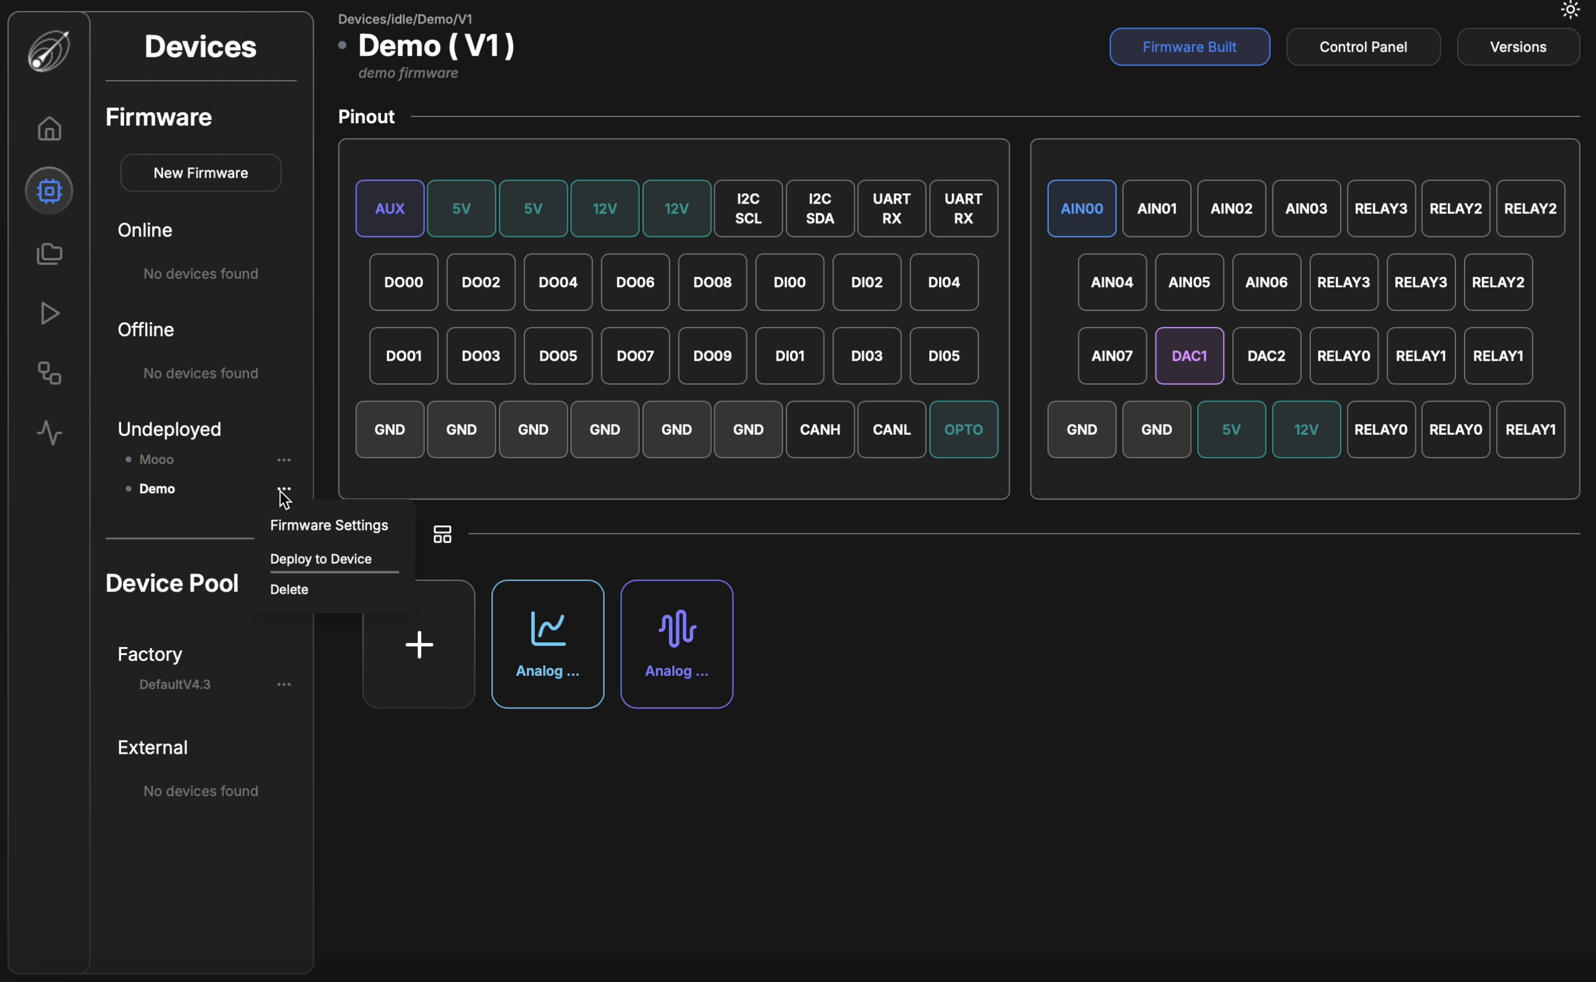Toggle light theme with sun icon
This screenshot has height=982, width=1596.
pos(1570,10)
